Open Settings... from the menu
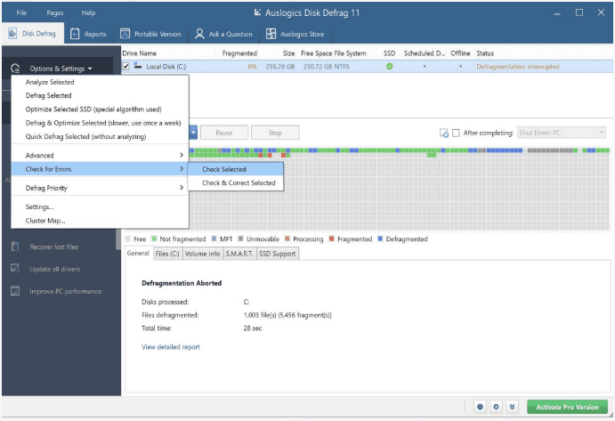Image resolution: width=615 pixels, height=421 pixels. click(40, 206)
